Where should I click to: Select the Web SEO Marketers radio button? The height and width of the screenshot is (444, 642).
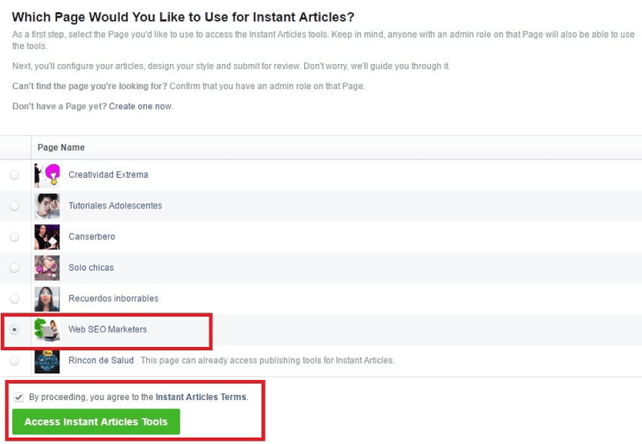(x=14, y=329)
